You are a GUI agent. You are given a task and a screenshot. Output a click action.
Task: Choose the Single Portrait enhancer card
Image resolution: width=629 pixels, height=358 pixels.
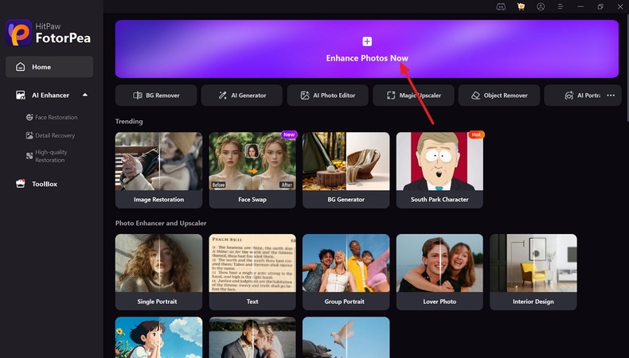[159, 272]
